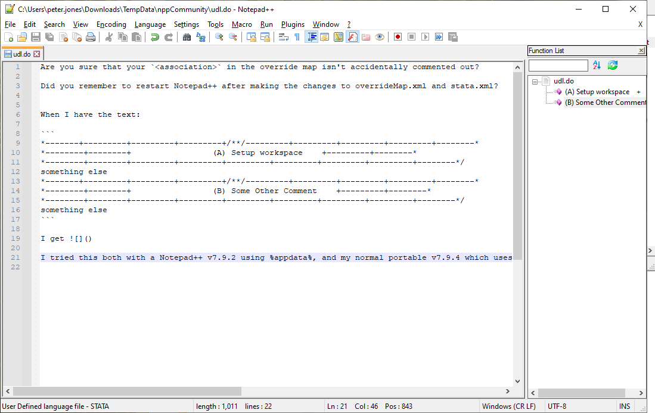
Task: Click Function List horizontal scroll right arrow
Action: (x=641, y=393)
